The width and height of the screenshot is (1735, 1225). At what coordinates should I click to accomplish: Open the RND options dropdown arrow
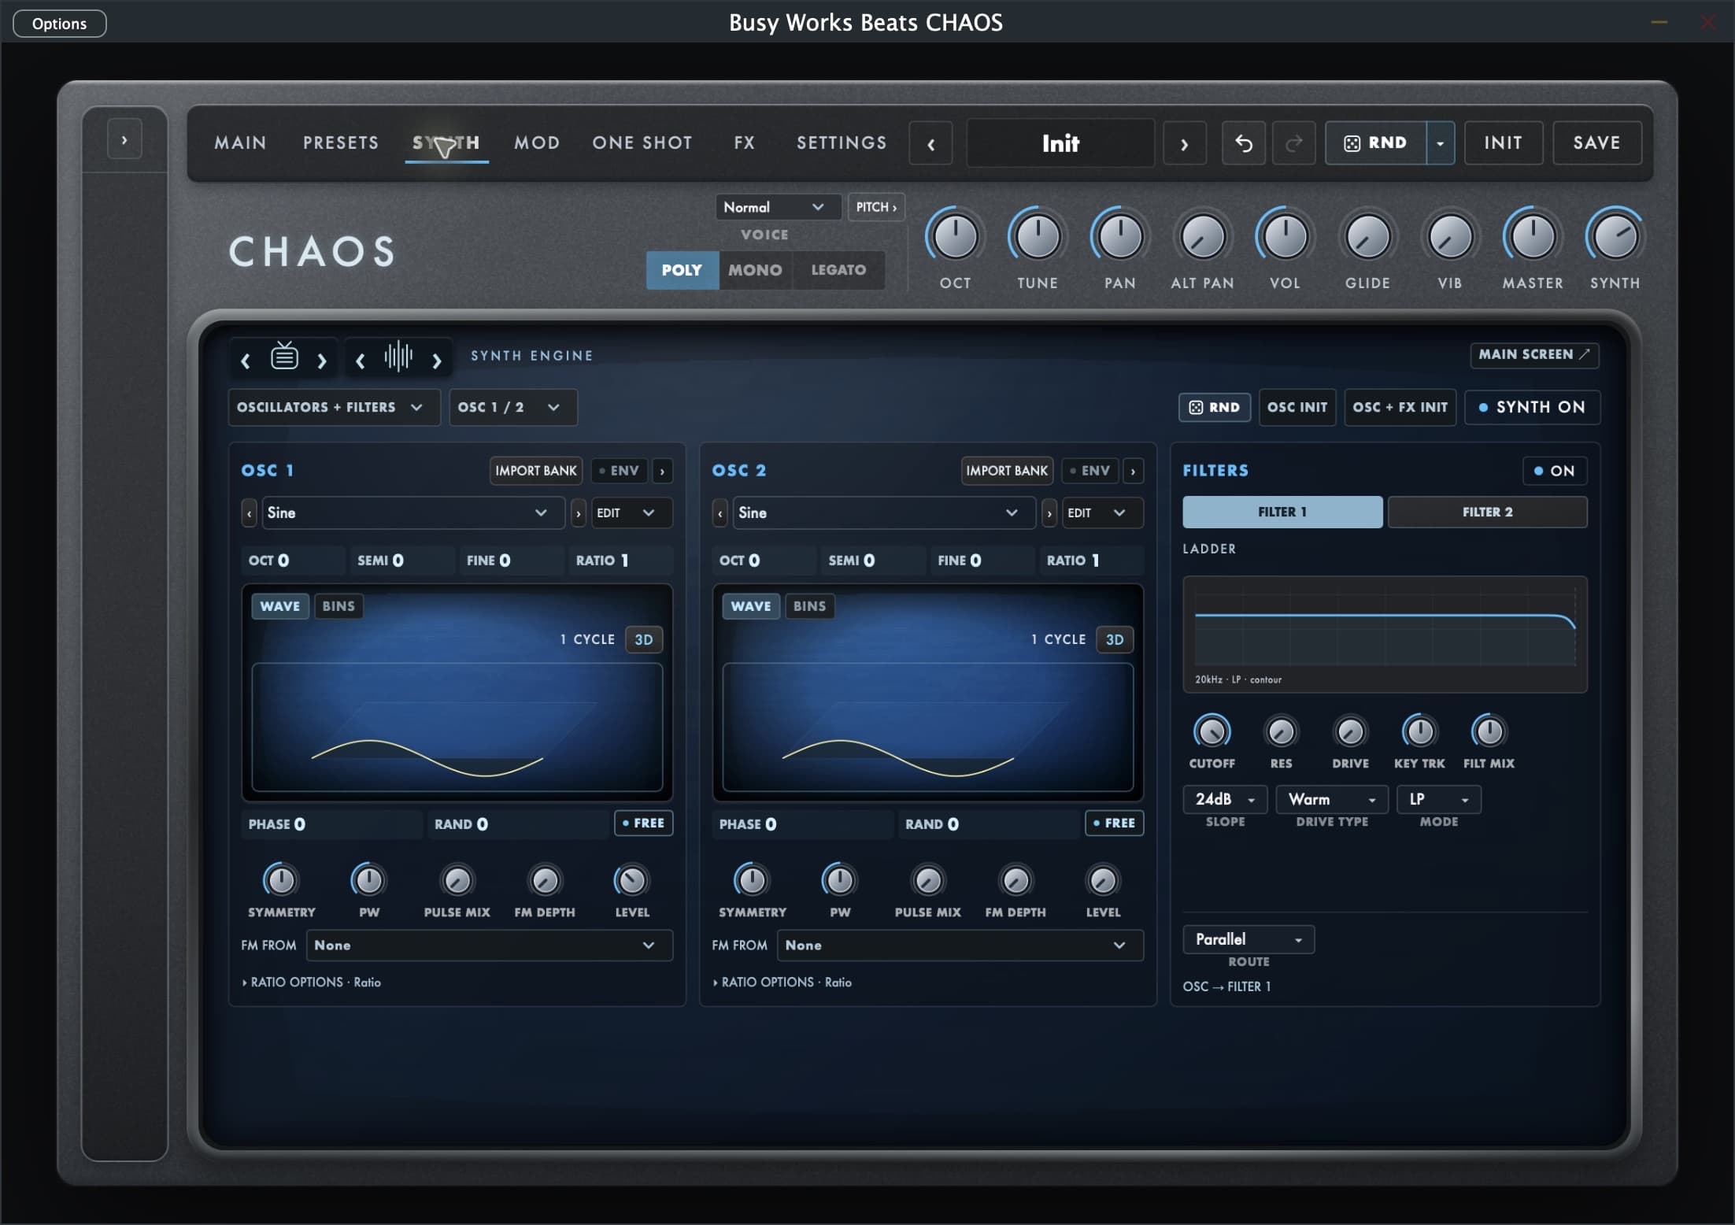tap(1440, 143)
